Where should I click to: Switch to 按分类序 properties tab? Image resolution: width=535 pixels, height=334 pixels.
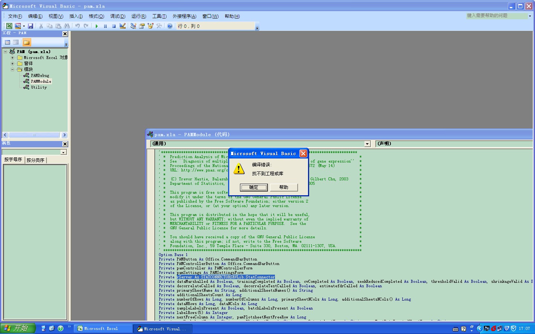click(x=35, y=160)
